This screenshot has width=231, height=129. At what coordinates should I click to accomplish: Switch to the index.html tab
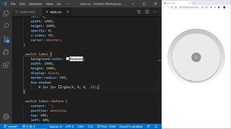pyautogui.click(x=27, y=12)
